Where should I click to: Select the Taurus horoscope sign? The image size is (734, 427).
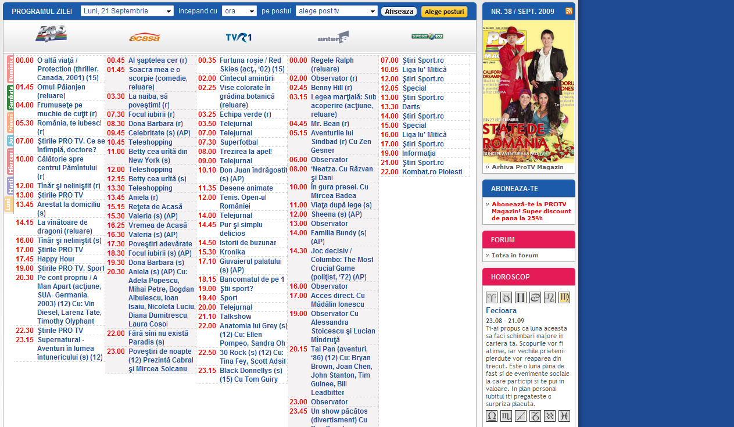(506, 297)
